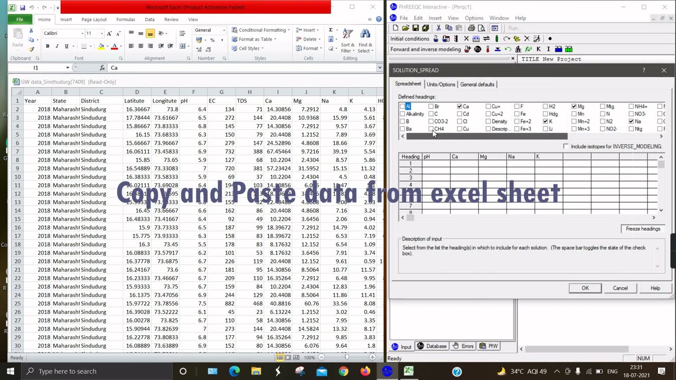Viewport: 676px width, 380px height.
Task: Open the Find & Select dropdown
Action: click(x=365, y=41)
